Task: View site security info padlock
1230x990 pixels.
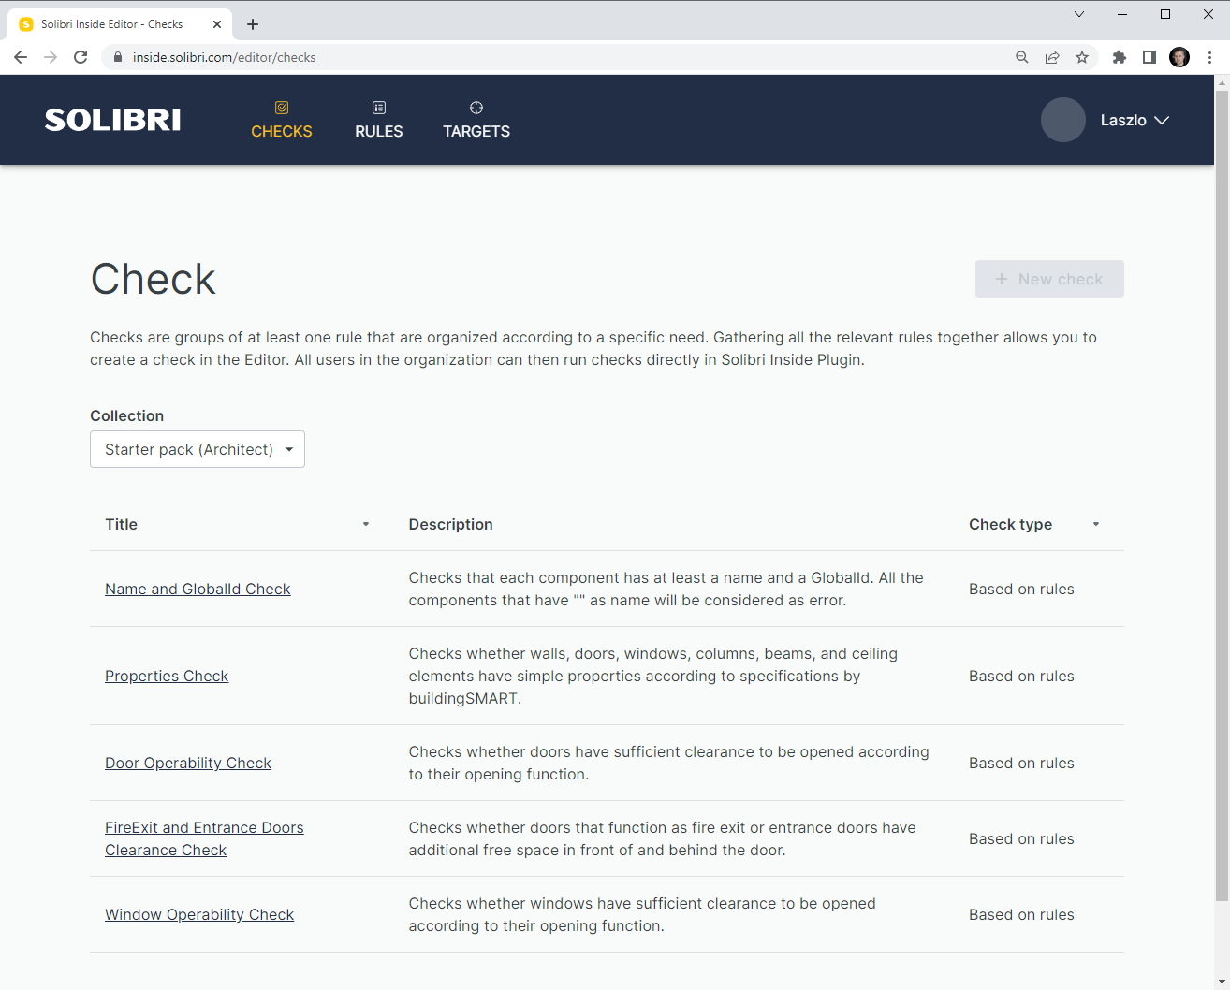Action: (117, 57)
